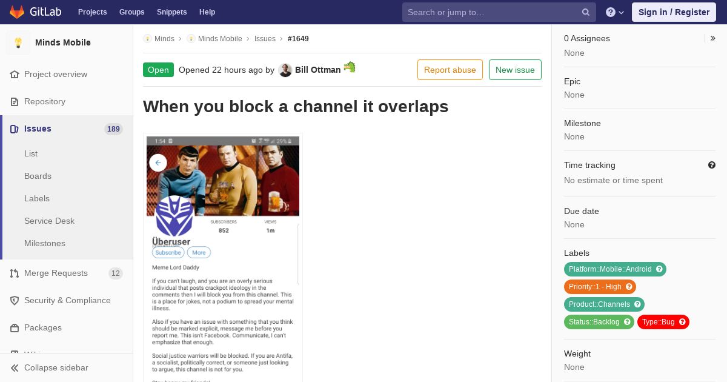This screenshot has height=382, width=727.
Task: Click the dragon emoji status icon
Action: tap(350, 67)
